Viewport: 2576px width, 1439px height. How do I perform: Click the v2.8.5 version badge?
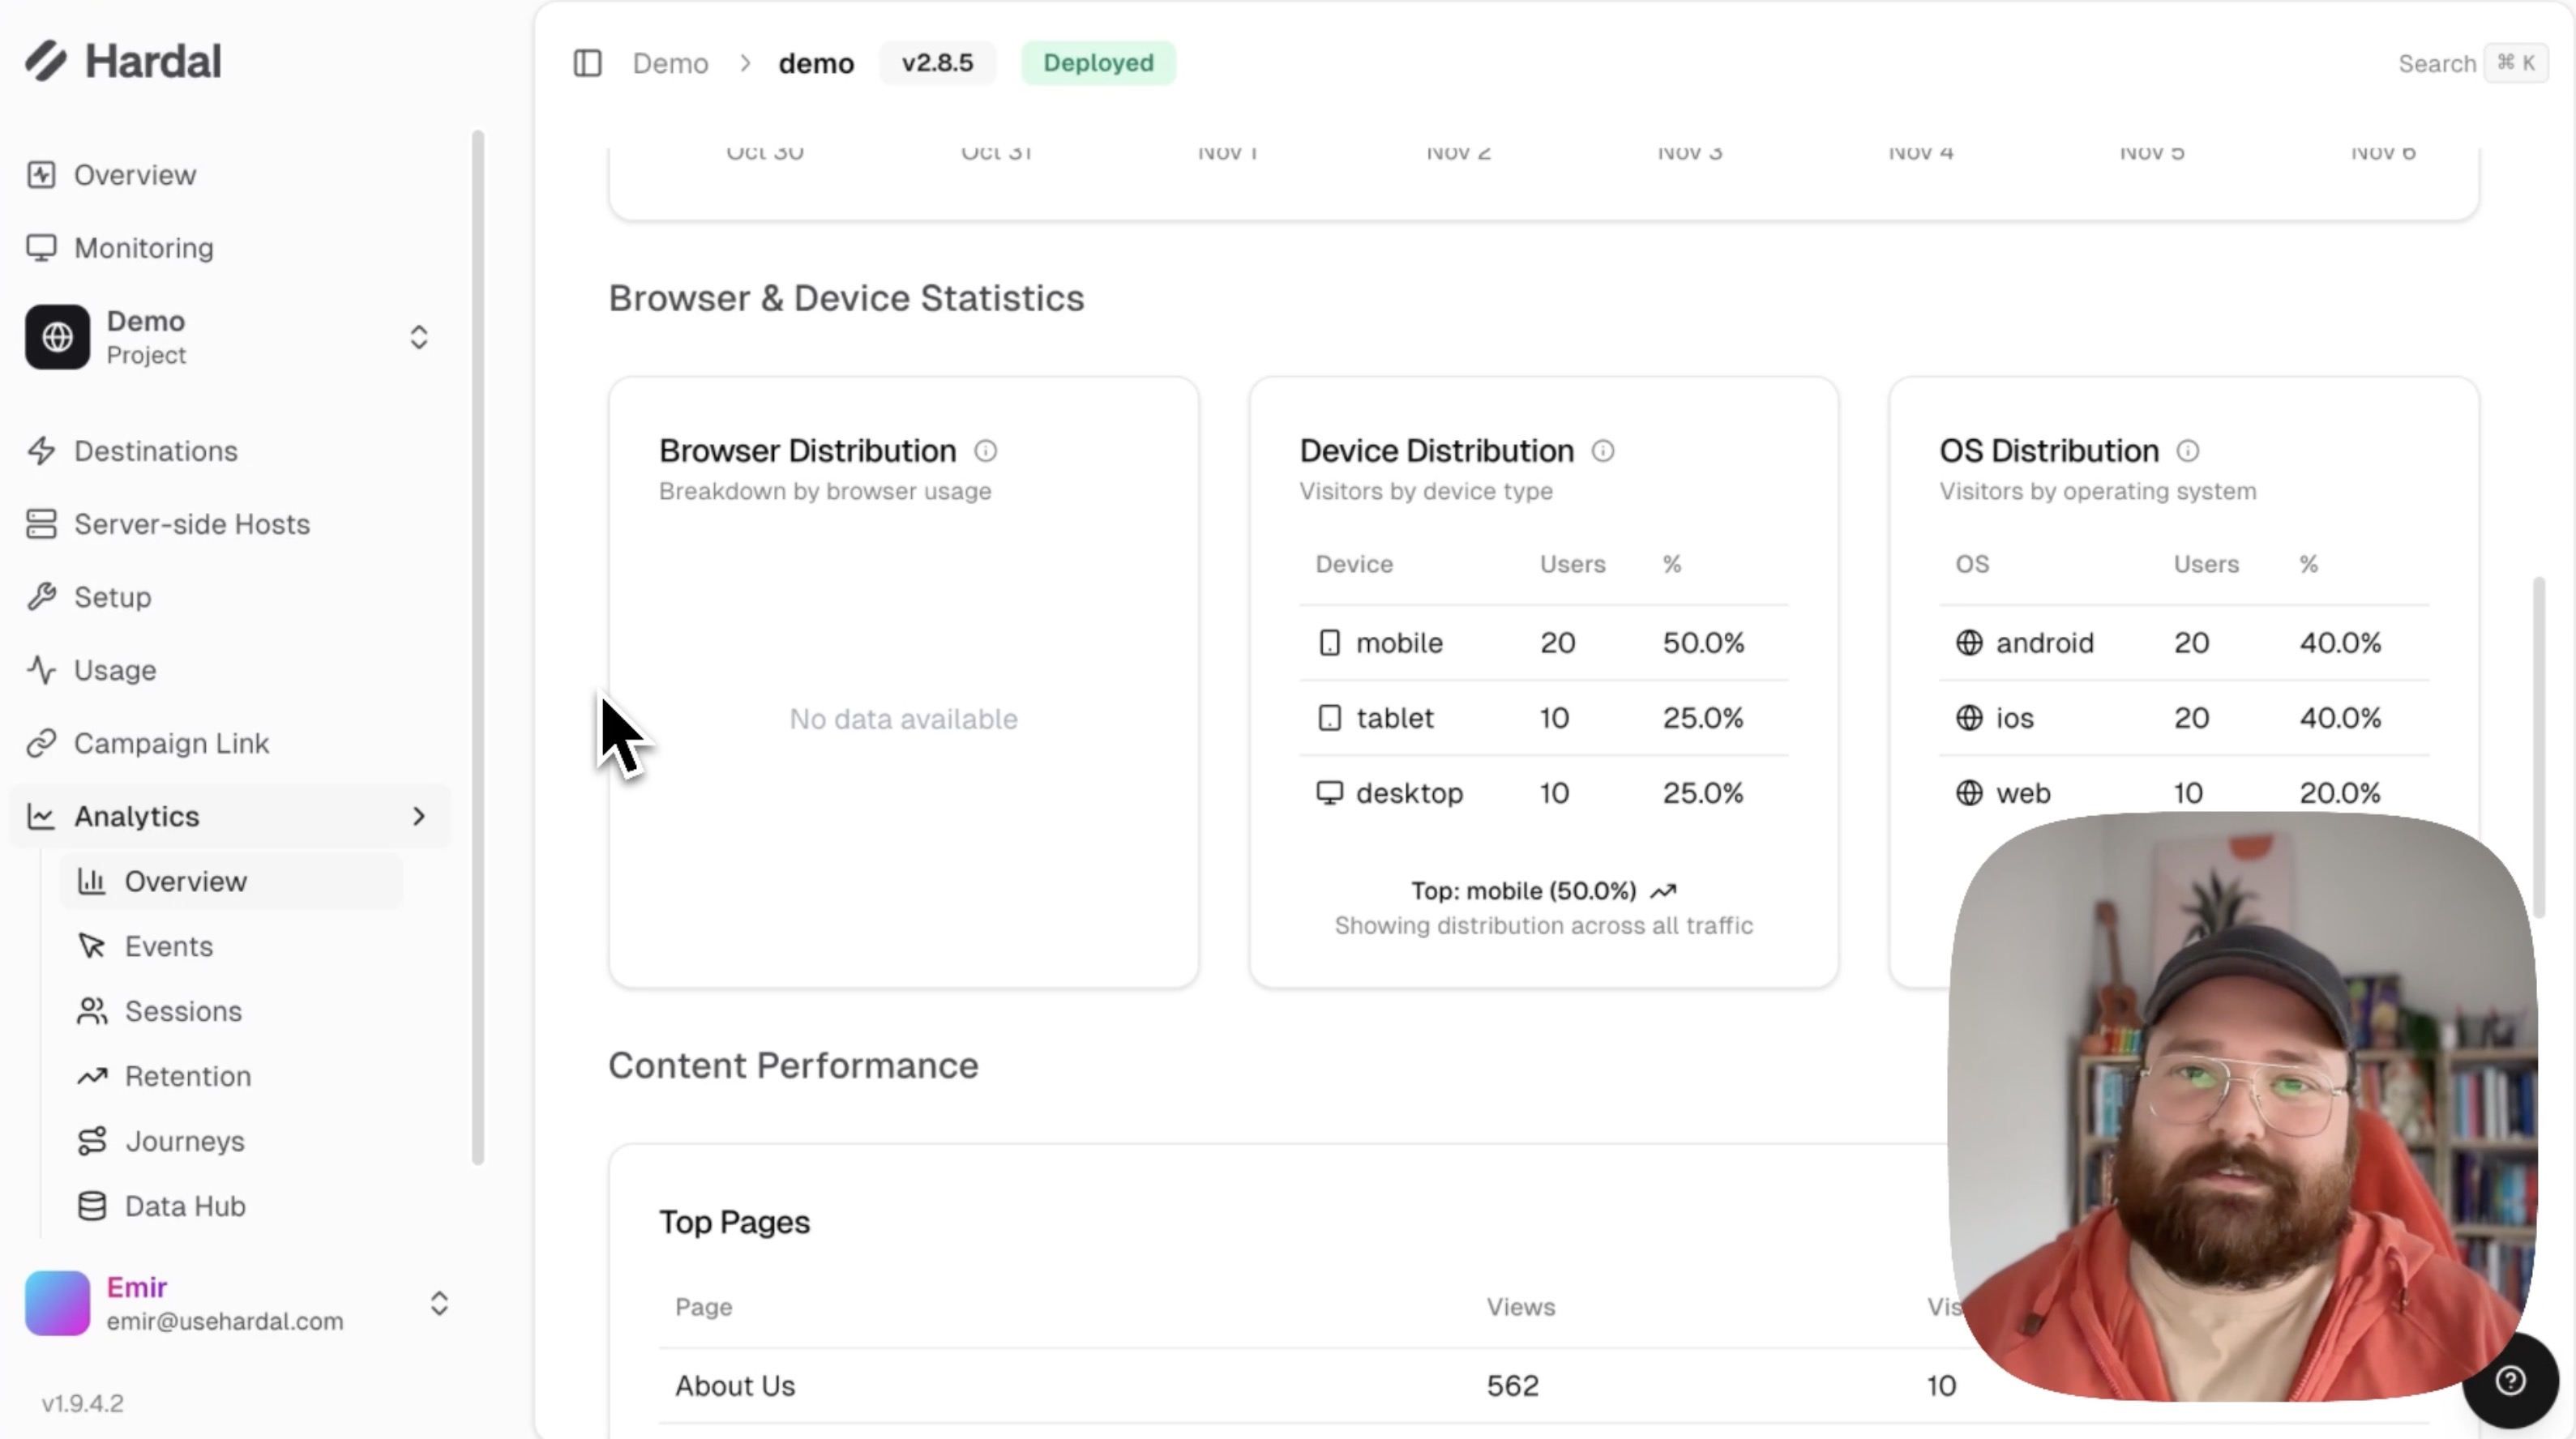click(937, 63)
